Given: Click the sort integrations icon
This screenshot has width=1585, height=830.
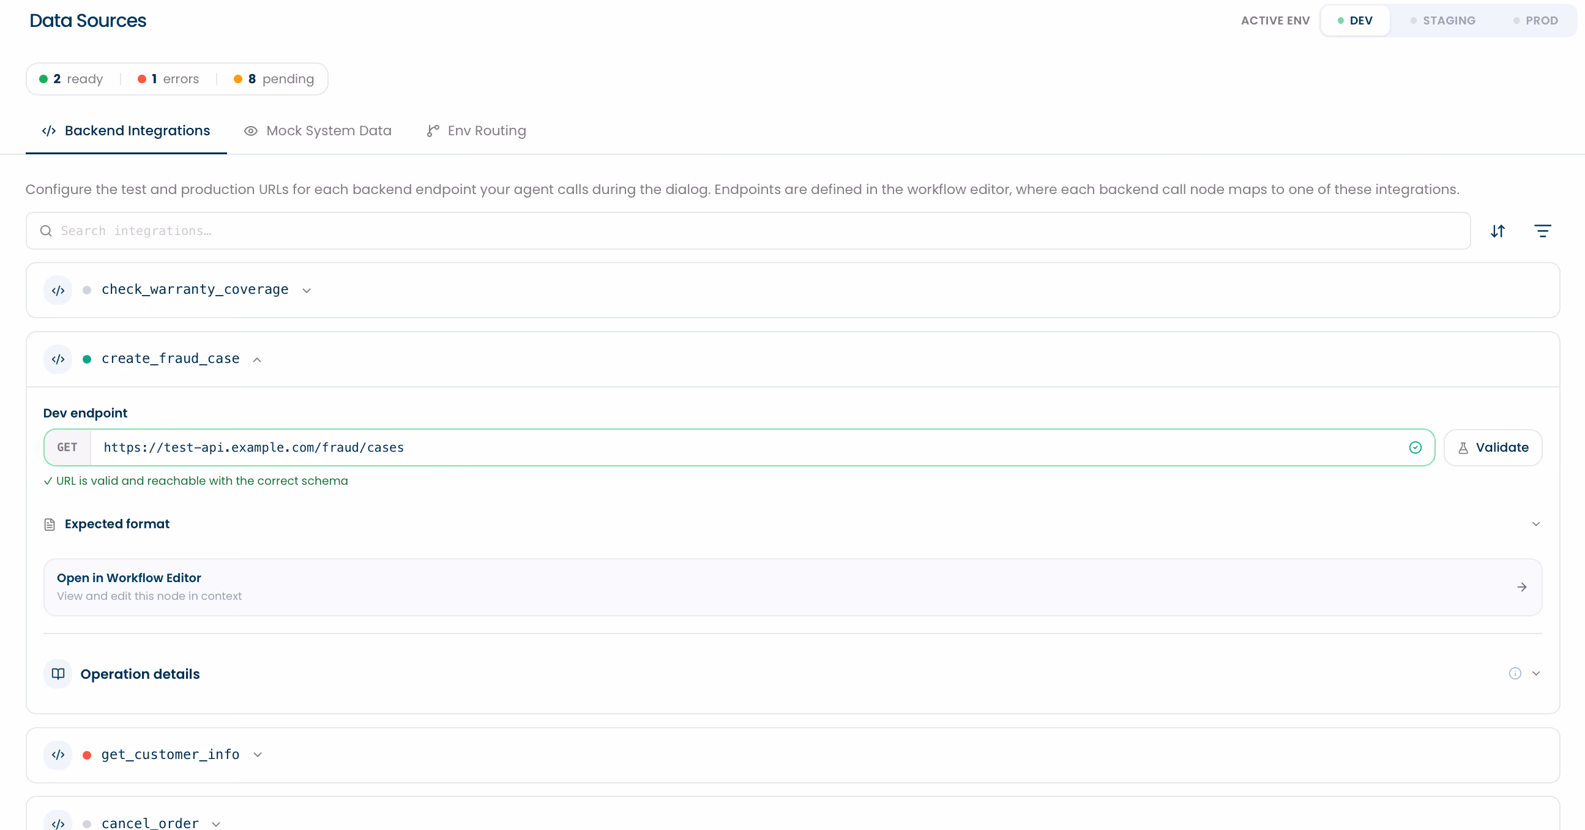Looking at the screenshot, I should [x=1497, y=231].
